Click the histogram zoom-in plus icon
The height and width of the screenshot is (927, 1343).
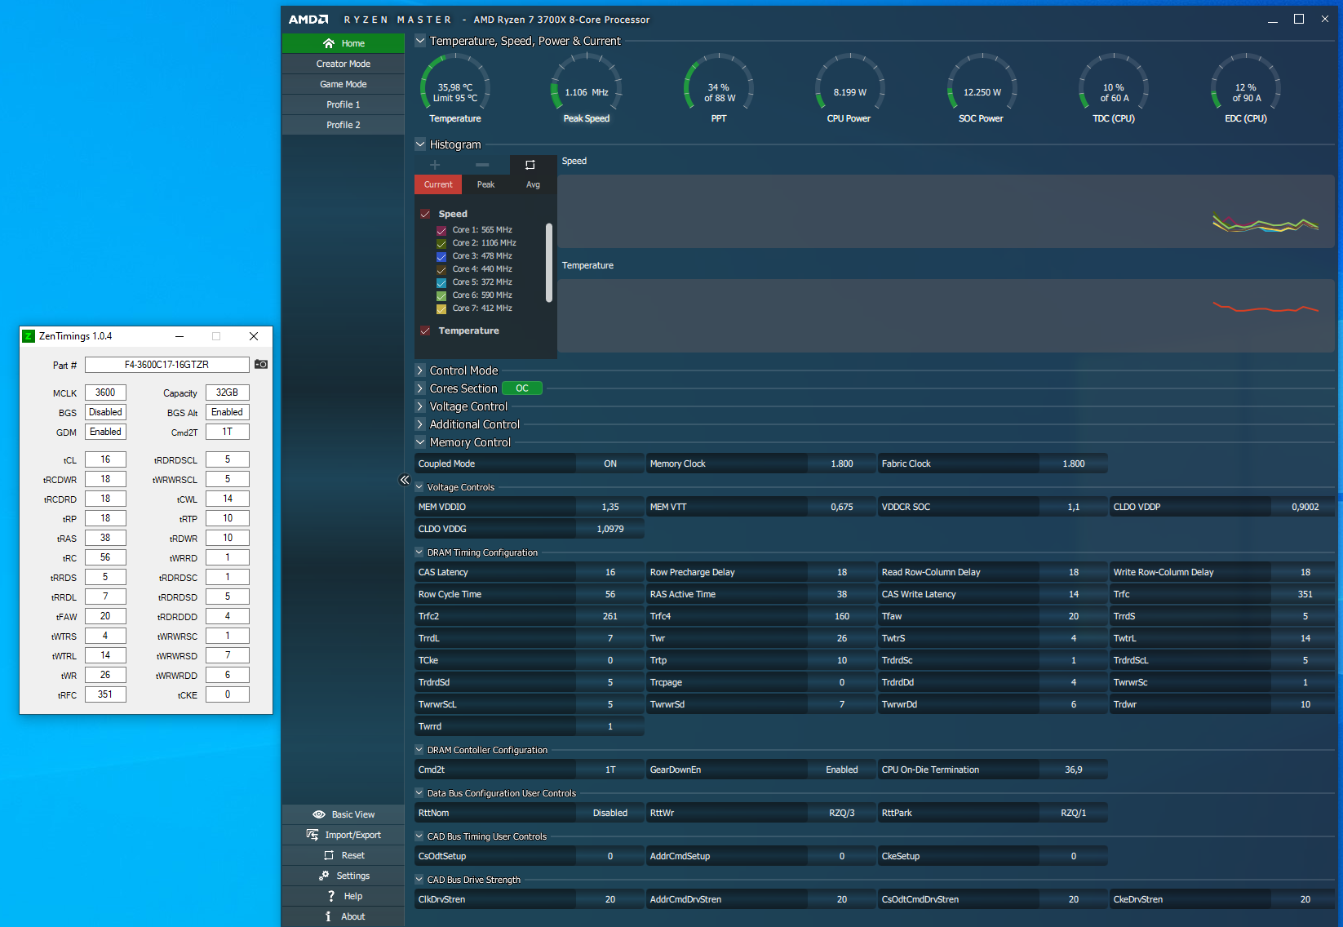coord(435,165)
